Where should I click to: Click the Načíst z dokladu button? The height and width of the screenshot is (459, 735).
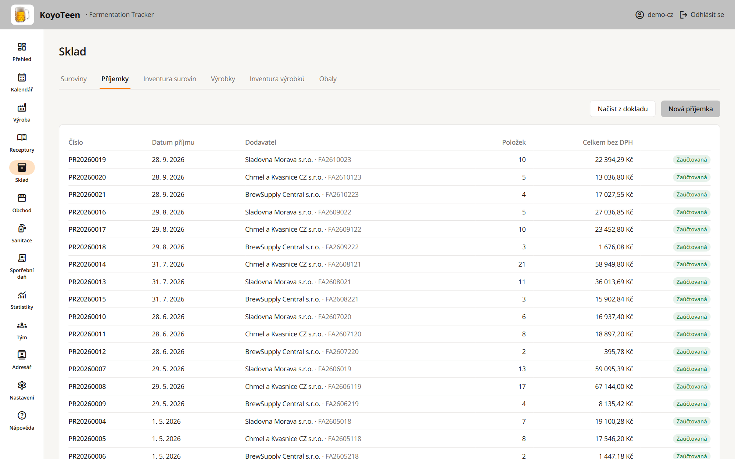coord(623,109)
